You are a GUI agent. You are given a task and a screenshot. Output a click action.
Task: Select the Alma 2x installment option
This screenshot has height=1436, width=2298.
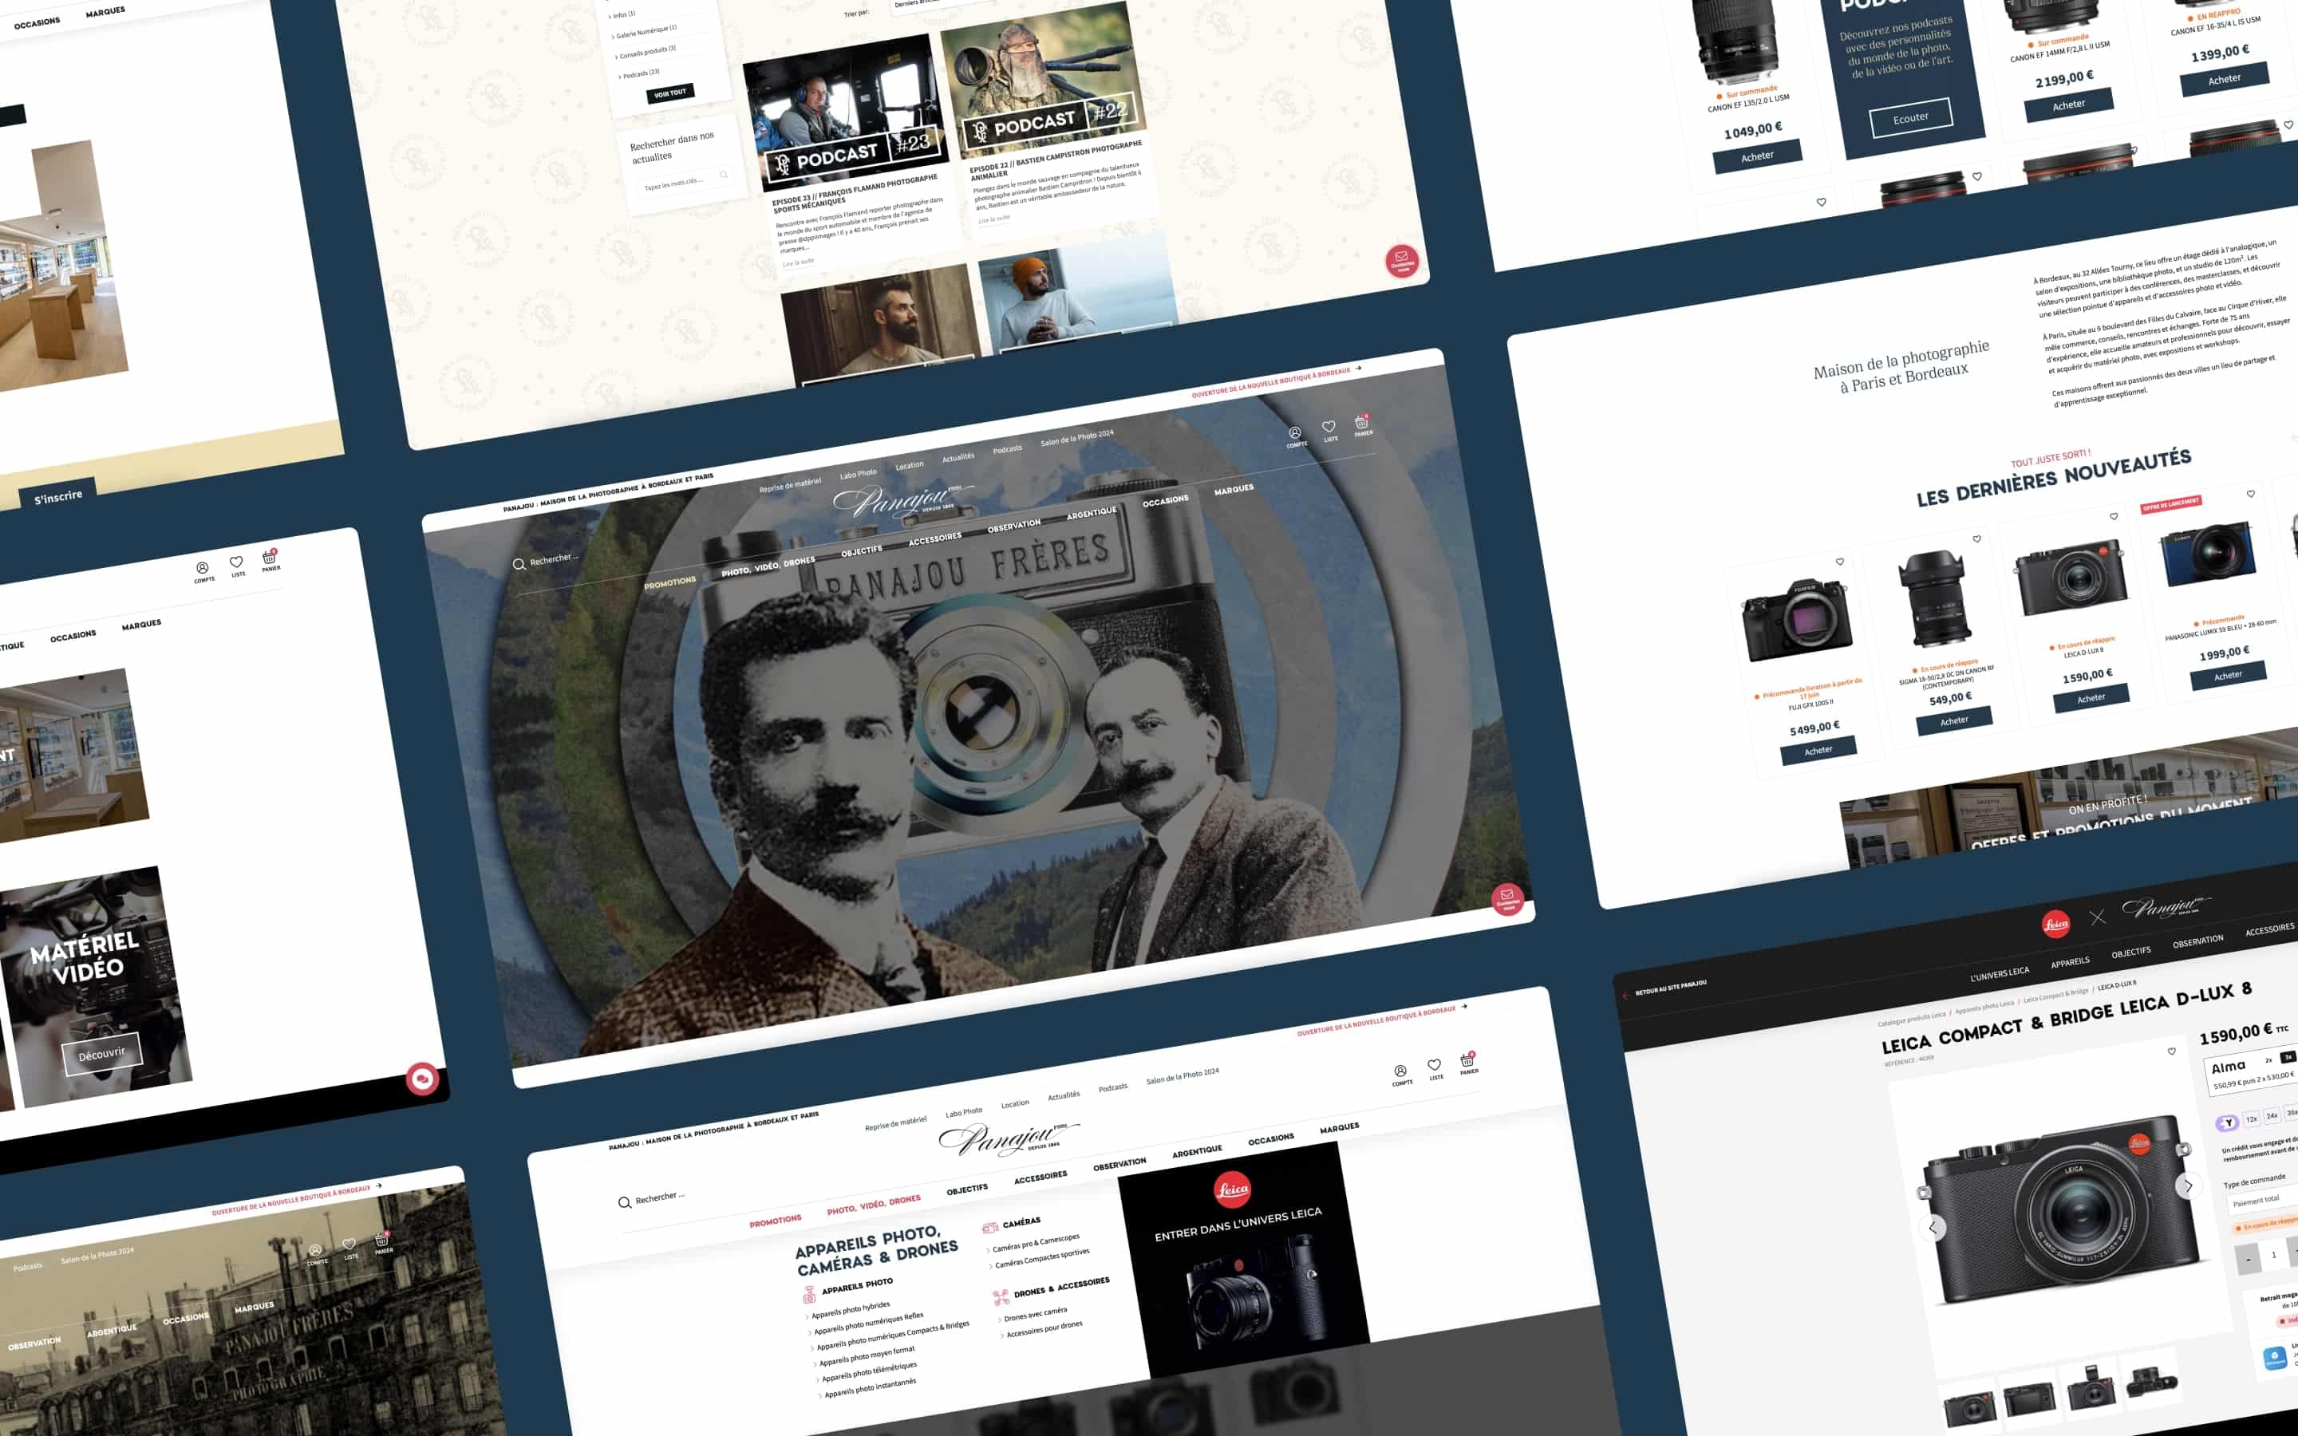[2268, 1061]
